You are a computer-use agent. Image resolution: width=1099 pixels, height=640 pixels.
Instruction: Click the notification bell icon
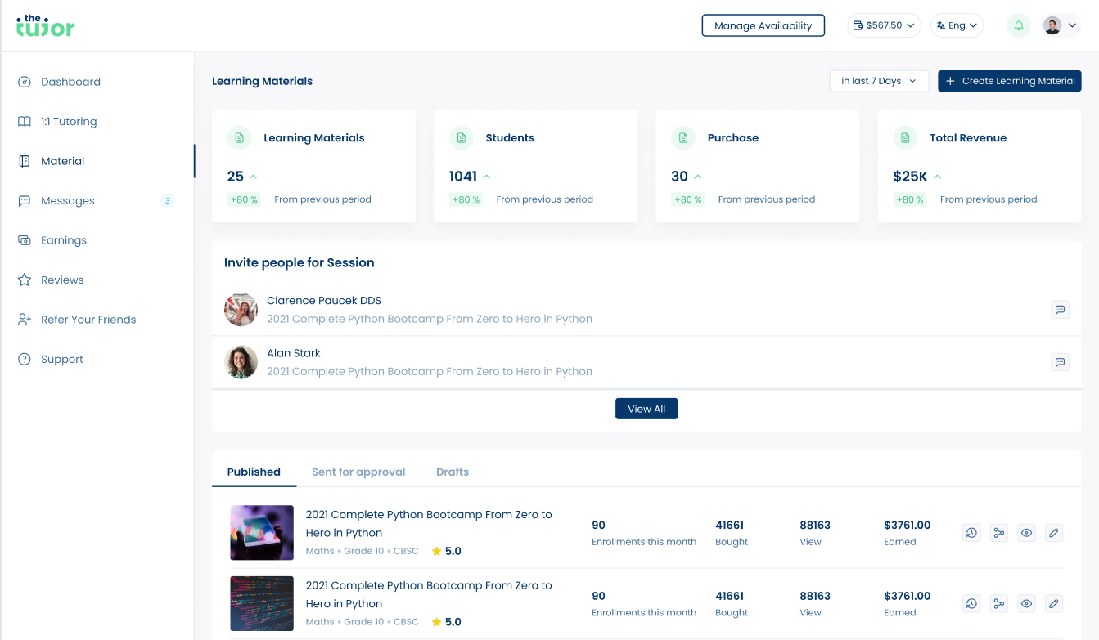click(x=1019, y=25)
